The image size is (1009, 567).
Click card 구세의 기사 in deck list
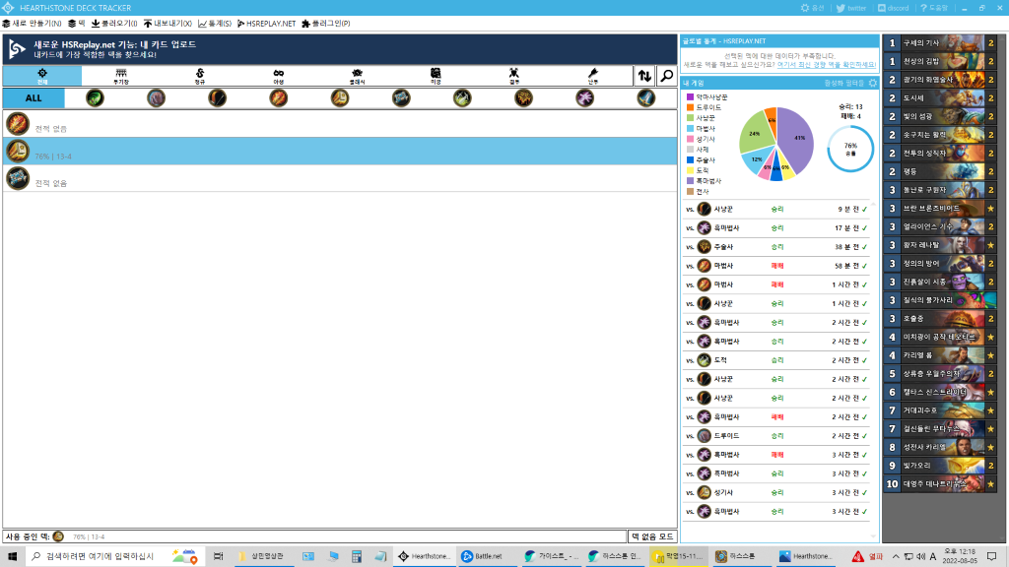click(x=940, y=43)
